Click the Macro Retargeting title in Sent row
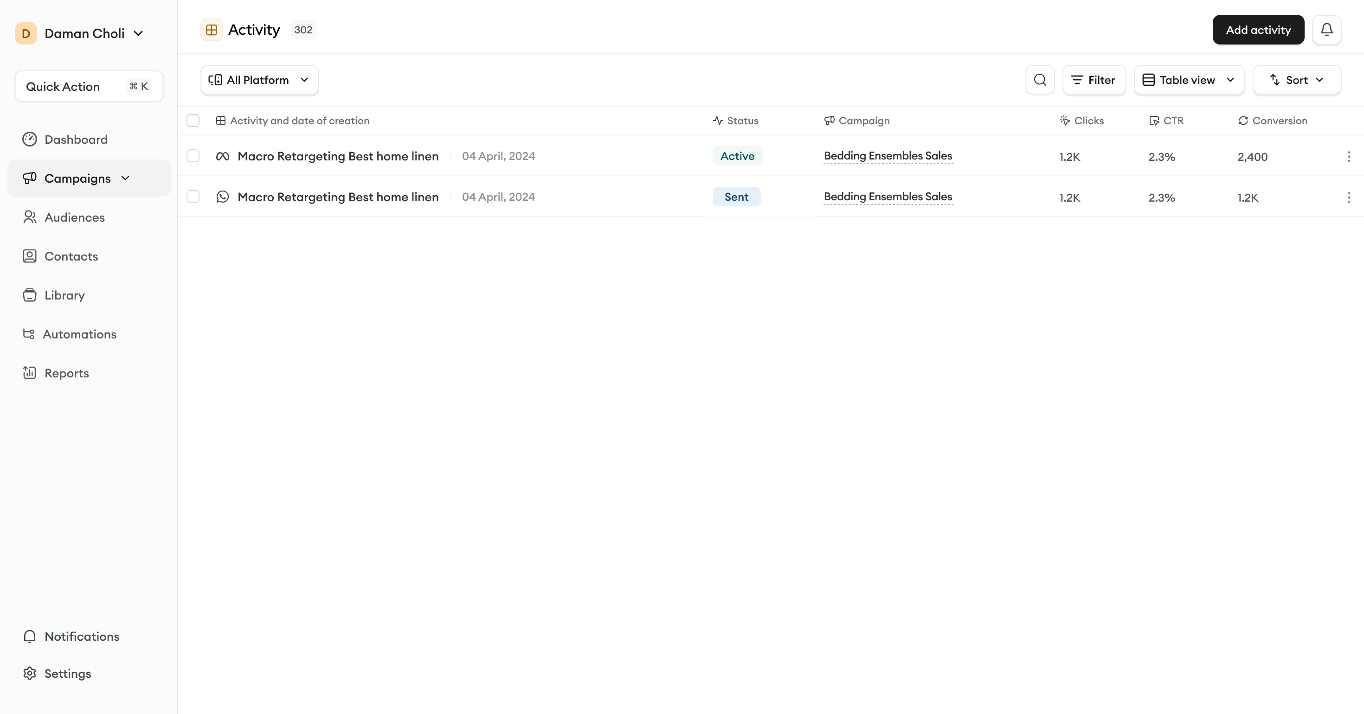The width and height of the screenshot is (1364, 714). coord(338,197)
